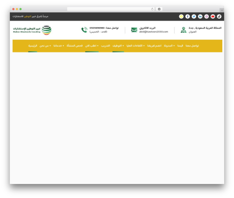
Task: Open تواصل معنا in yellow menu
Action: tap(192, 46)
